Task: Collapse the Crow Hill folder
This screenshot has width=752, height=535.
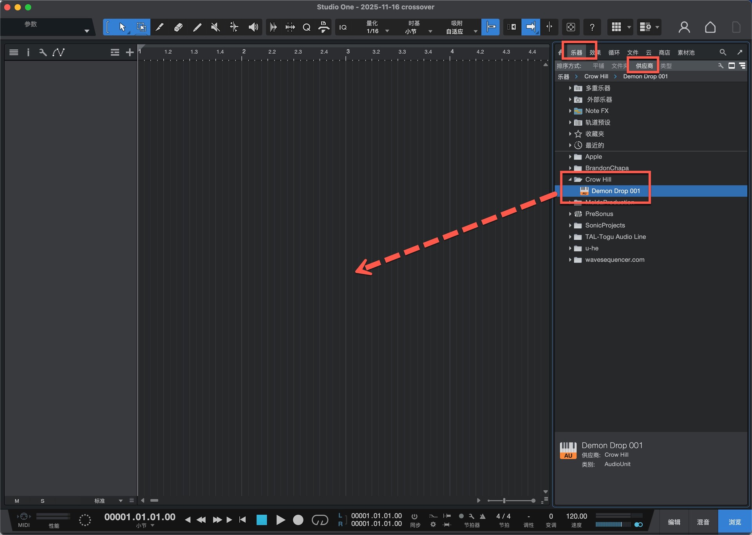Action: click(x=570, y=179)
